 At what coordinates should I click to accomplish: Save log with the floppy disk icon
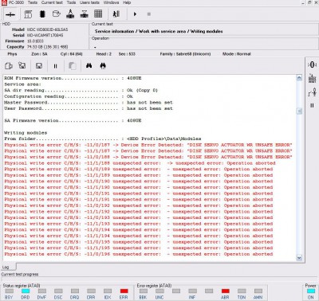point(39,66)
